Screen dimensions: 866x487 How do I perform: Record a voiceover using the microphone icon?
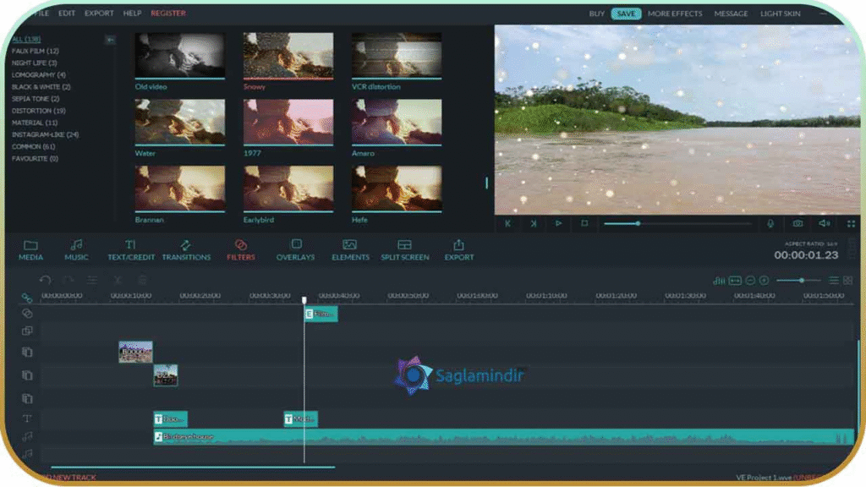[772, 223]
